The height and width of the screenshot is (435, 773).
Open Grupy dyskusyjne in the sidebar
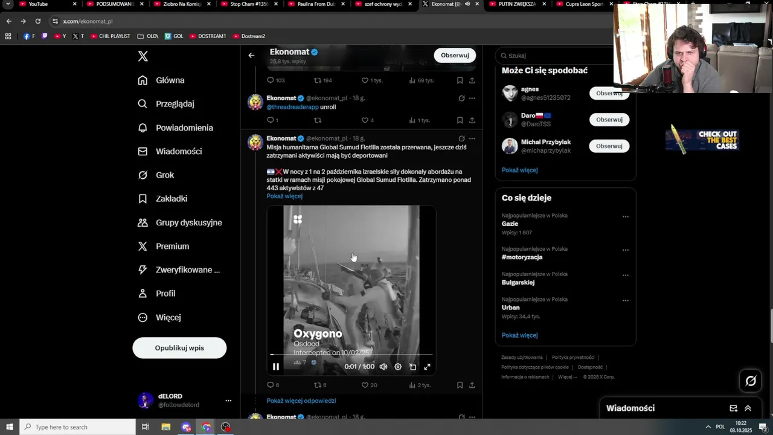(x=180, y=222)
